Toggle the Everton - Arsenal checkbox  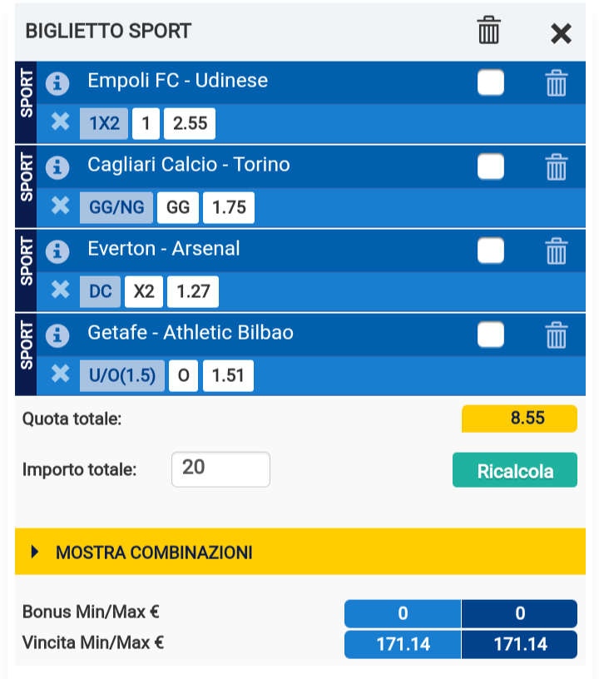click(x=491, y=250)
